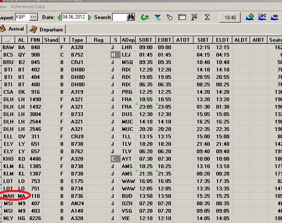
Task: Open the Referenced Data menu
Action: coord(28,7)
